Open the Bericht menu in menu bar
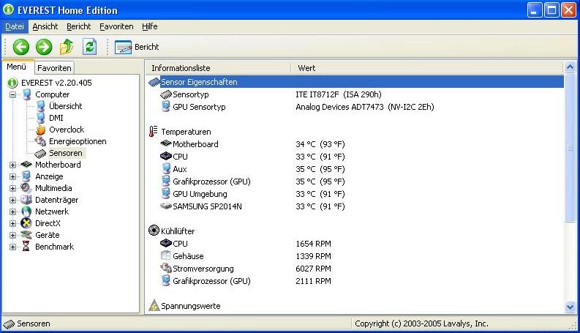 click(x=79, y=26)
